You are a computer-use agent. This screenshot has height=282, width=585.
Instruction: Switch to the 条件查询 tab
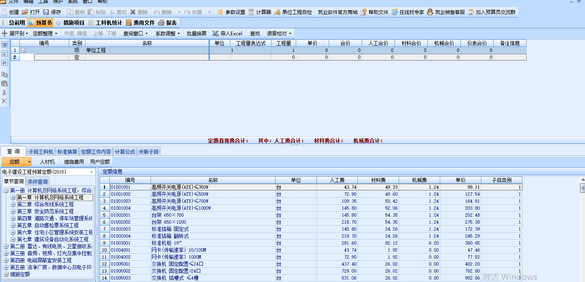click(x=38, y=181)
